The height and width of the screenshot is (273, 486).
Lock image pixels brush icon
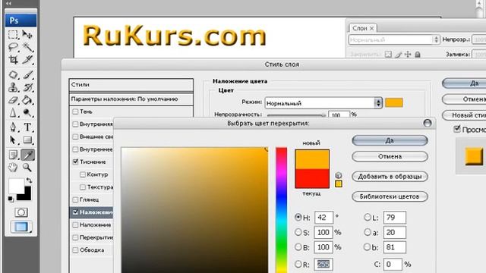[398, 55]
